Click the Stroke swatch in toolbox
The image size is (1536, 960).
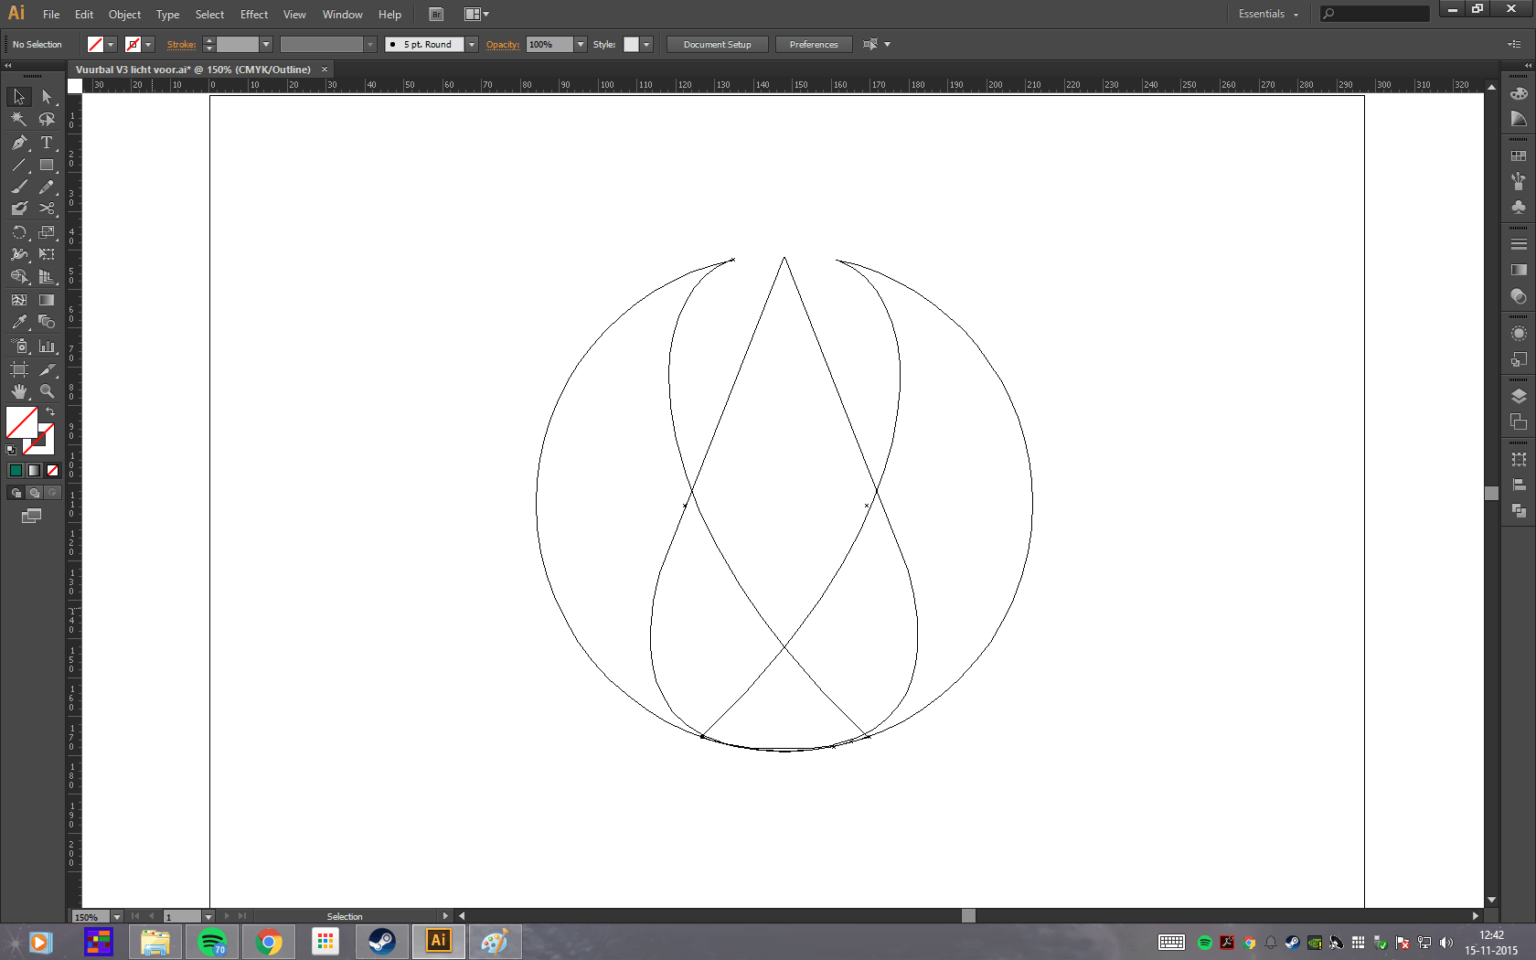(x=38, y=440)
